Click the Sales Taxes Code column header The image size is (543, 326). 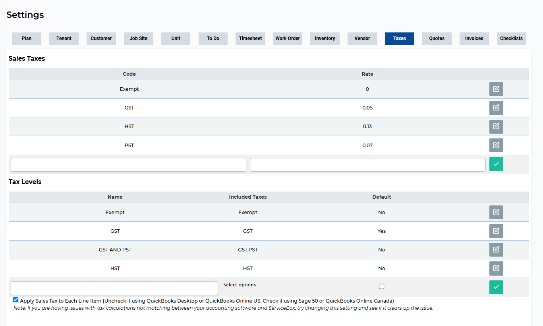coord(129,74)
